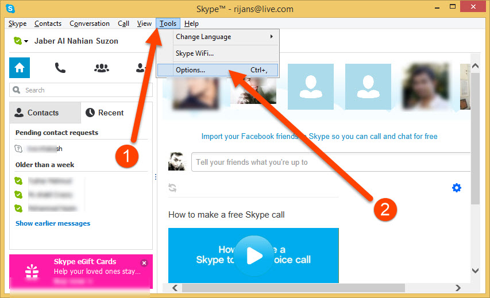
Task: Click the pending request question mark icon
Action: (18, 149)
